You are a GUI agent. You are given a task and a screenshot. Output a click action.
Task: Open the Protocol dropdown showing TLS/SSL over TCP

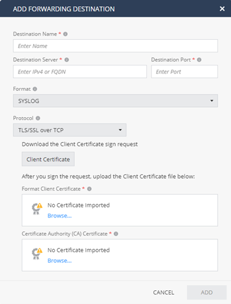pyautogui.click(x=70, y=130)
